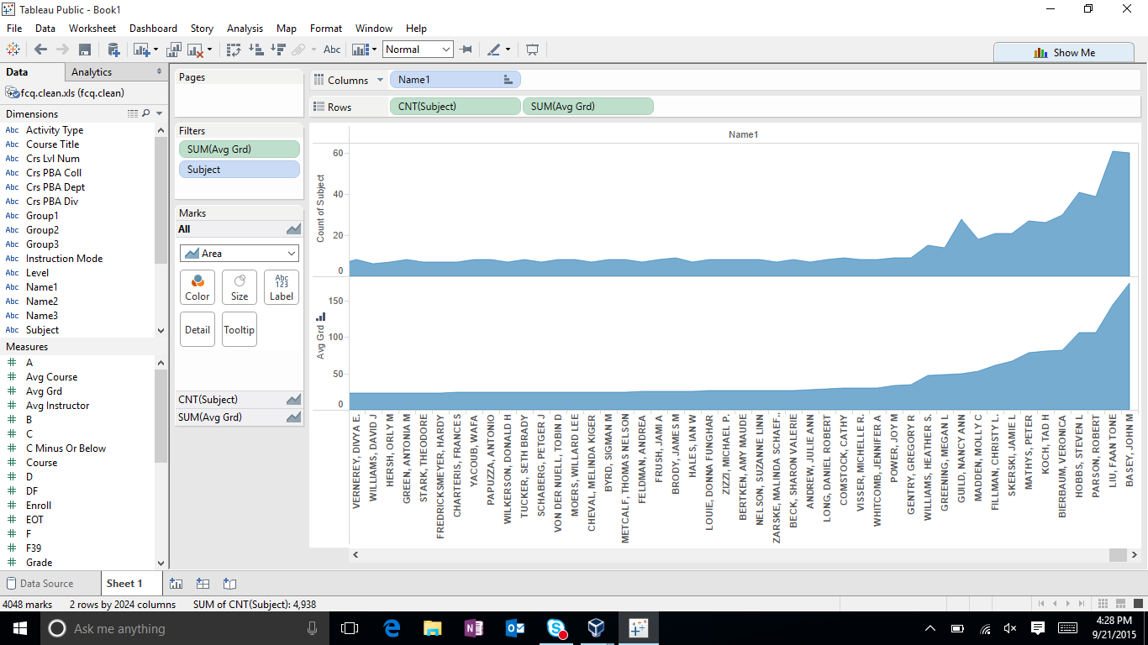Click the sort indicator icon on Name1 pill

click(508, 80)
